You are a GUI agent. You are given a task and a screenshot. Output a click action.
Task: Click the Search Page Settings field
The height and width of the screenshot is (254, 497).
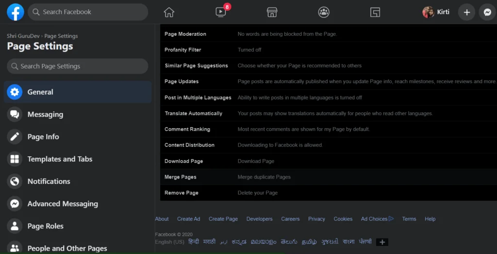78,66
